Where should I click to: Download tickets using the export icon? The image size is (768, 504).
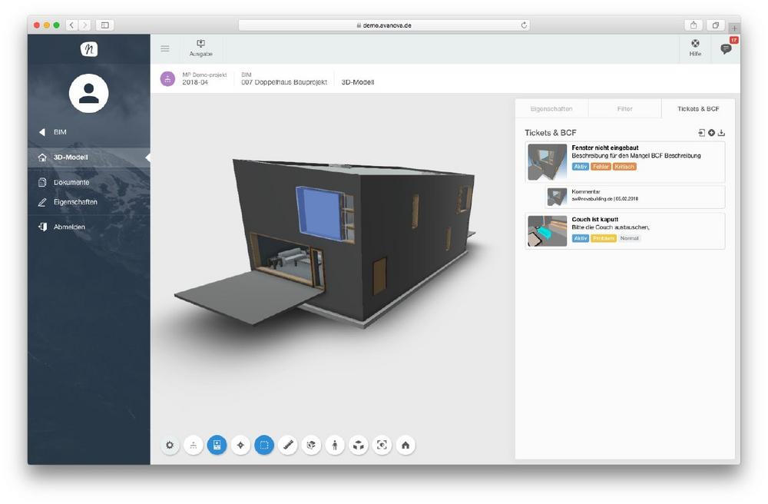(x=722, y=133)
